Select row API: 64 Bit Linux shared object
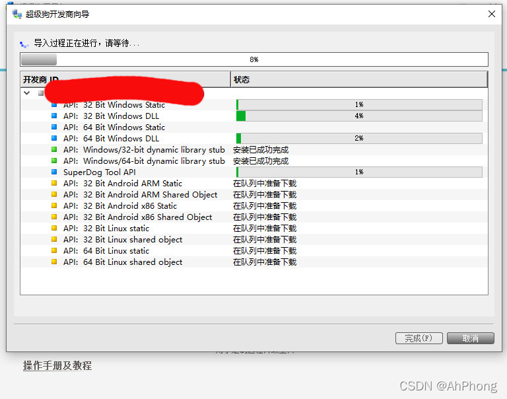This screenshot has height=399, width=507. coord(254,262)
